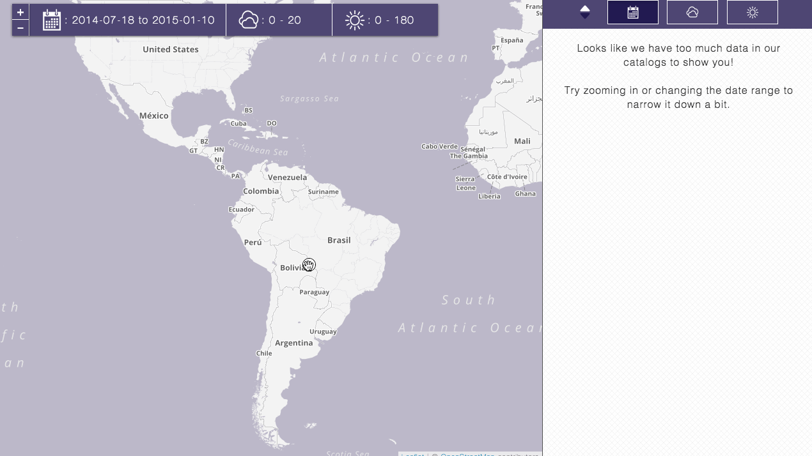This screenshot has width=812, height=456.
Task: Select the Sierra Leone label
Action: click(x=465, y=183)
